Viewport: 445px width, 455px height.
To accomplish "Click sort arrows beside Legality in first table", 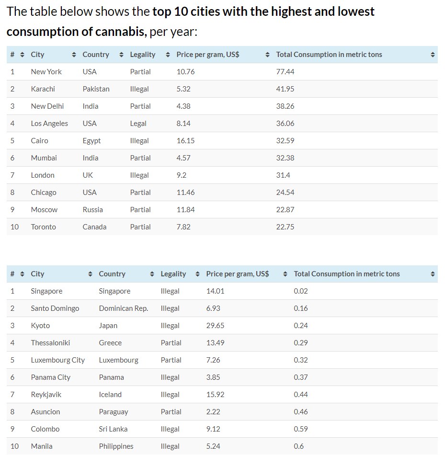I will (x=168, y=55).
